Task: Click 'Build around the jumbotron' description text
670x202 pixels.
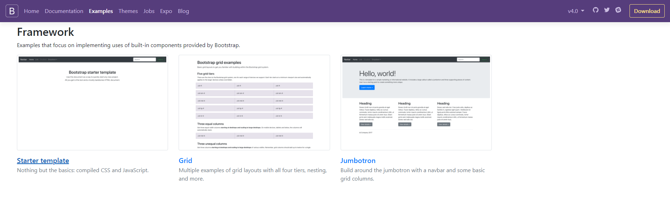Action: [x=412, y=175]
